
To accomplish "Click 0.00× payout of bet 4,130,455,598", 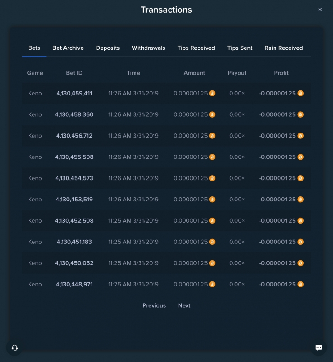I will (237, 157).
